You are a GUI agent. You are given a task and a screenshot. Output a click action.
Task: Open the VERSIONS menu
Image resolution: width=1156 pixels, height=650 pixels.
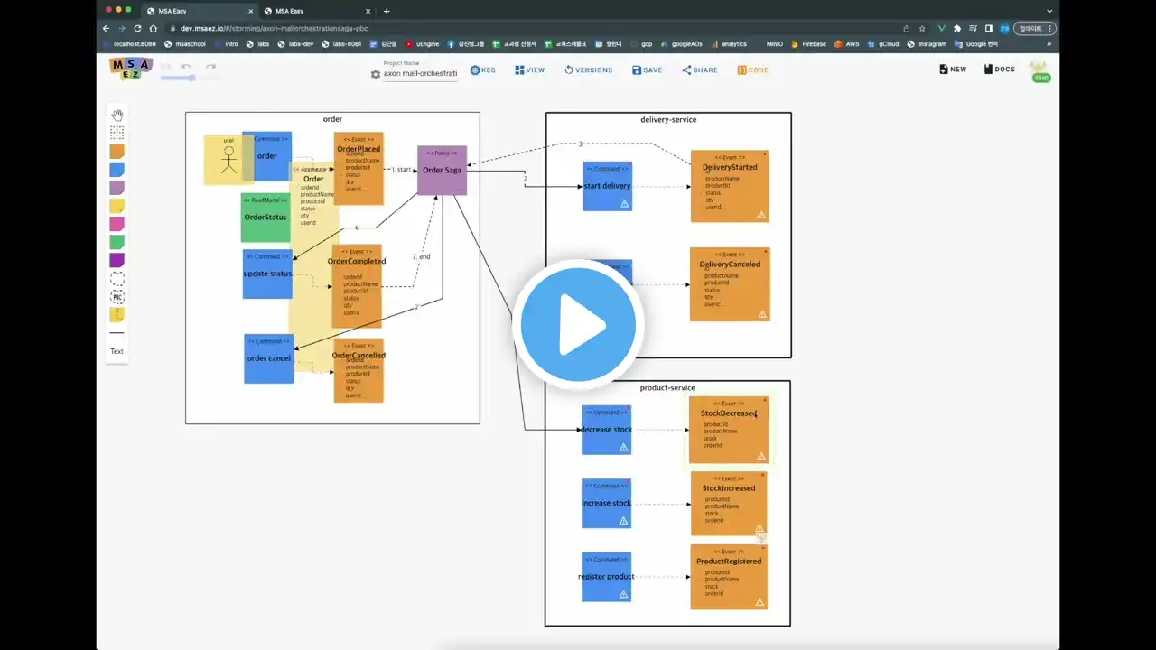click(588, 70)
